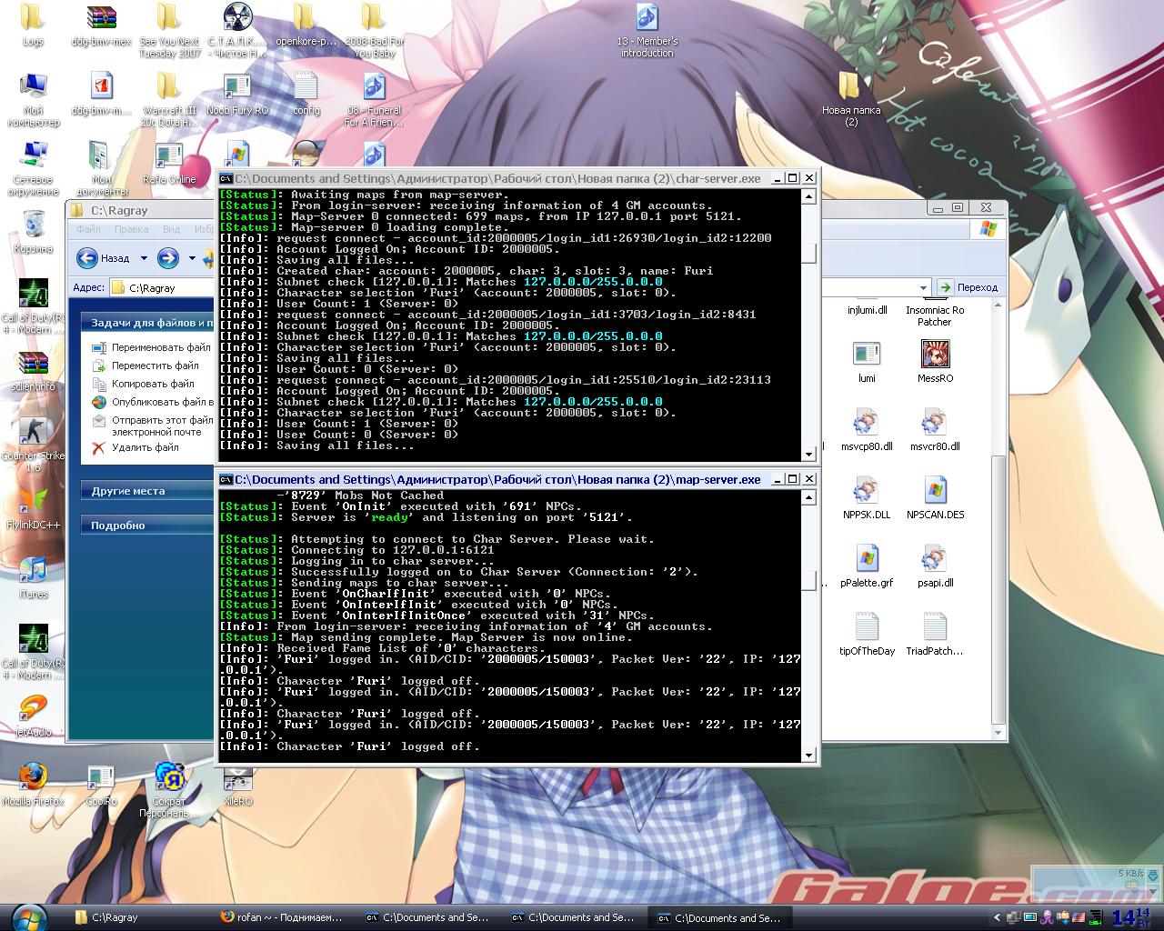Expand the Подробно panel
The image size is (1164, 931).
point(149,526)
